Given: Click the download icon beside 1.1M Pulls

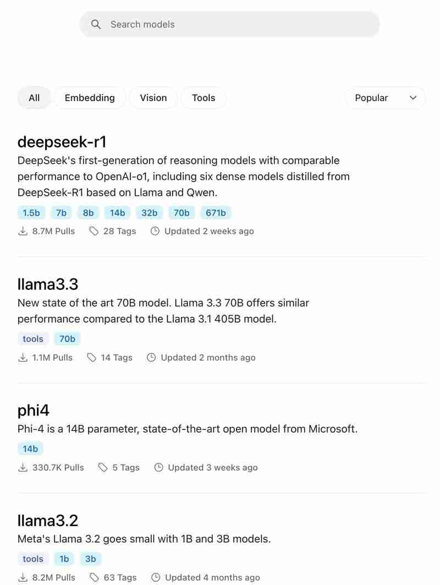Looking at the screenshot, I should point(23,357).
